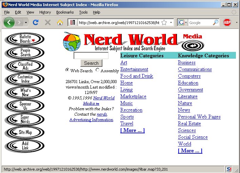The width and height of the screenshot is (240, 173).
Task: Open the Edit menu
Action: tap(18, 12)
